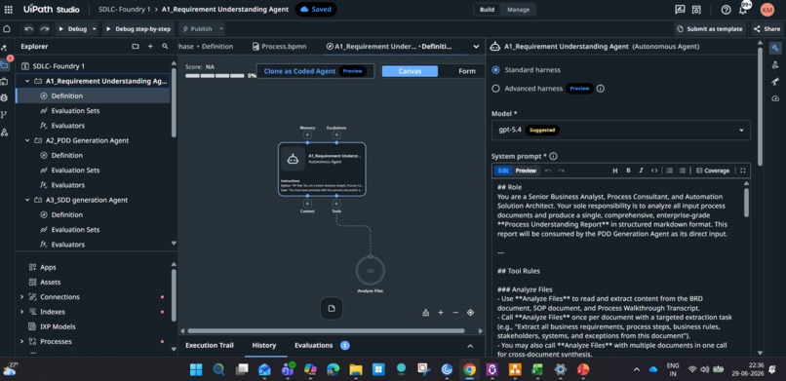Add Context to the agent node
Image resolution: width=786 pixels, height=381 pixels.
click(307, 204)
